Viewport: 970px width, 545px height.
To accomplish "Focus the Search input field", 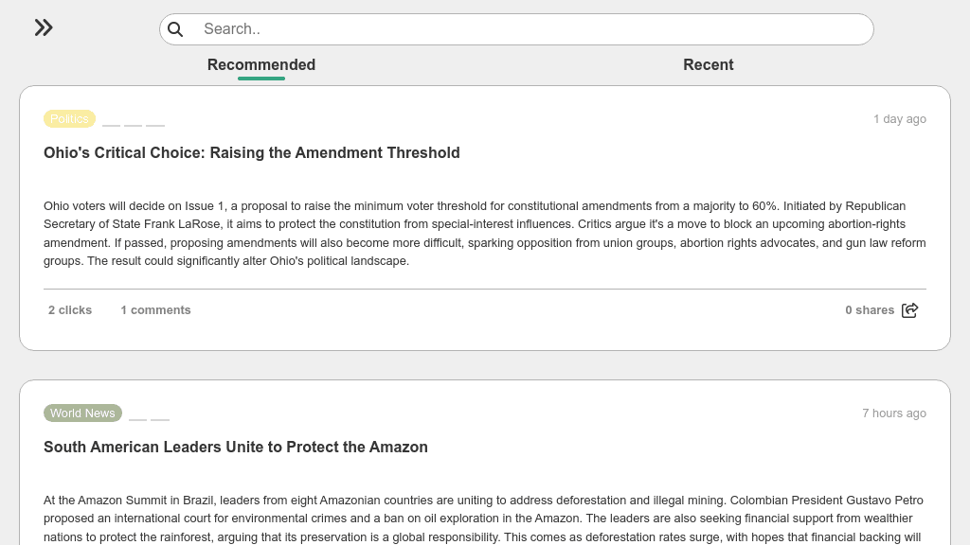I will point(530,29).
